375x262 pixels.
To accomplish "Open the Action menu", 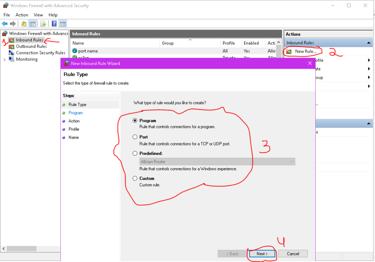I will click(22, 15).
